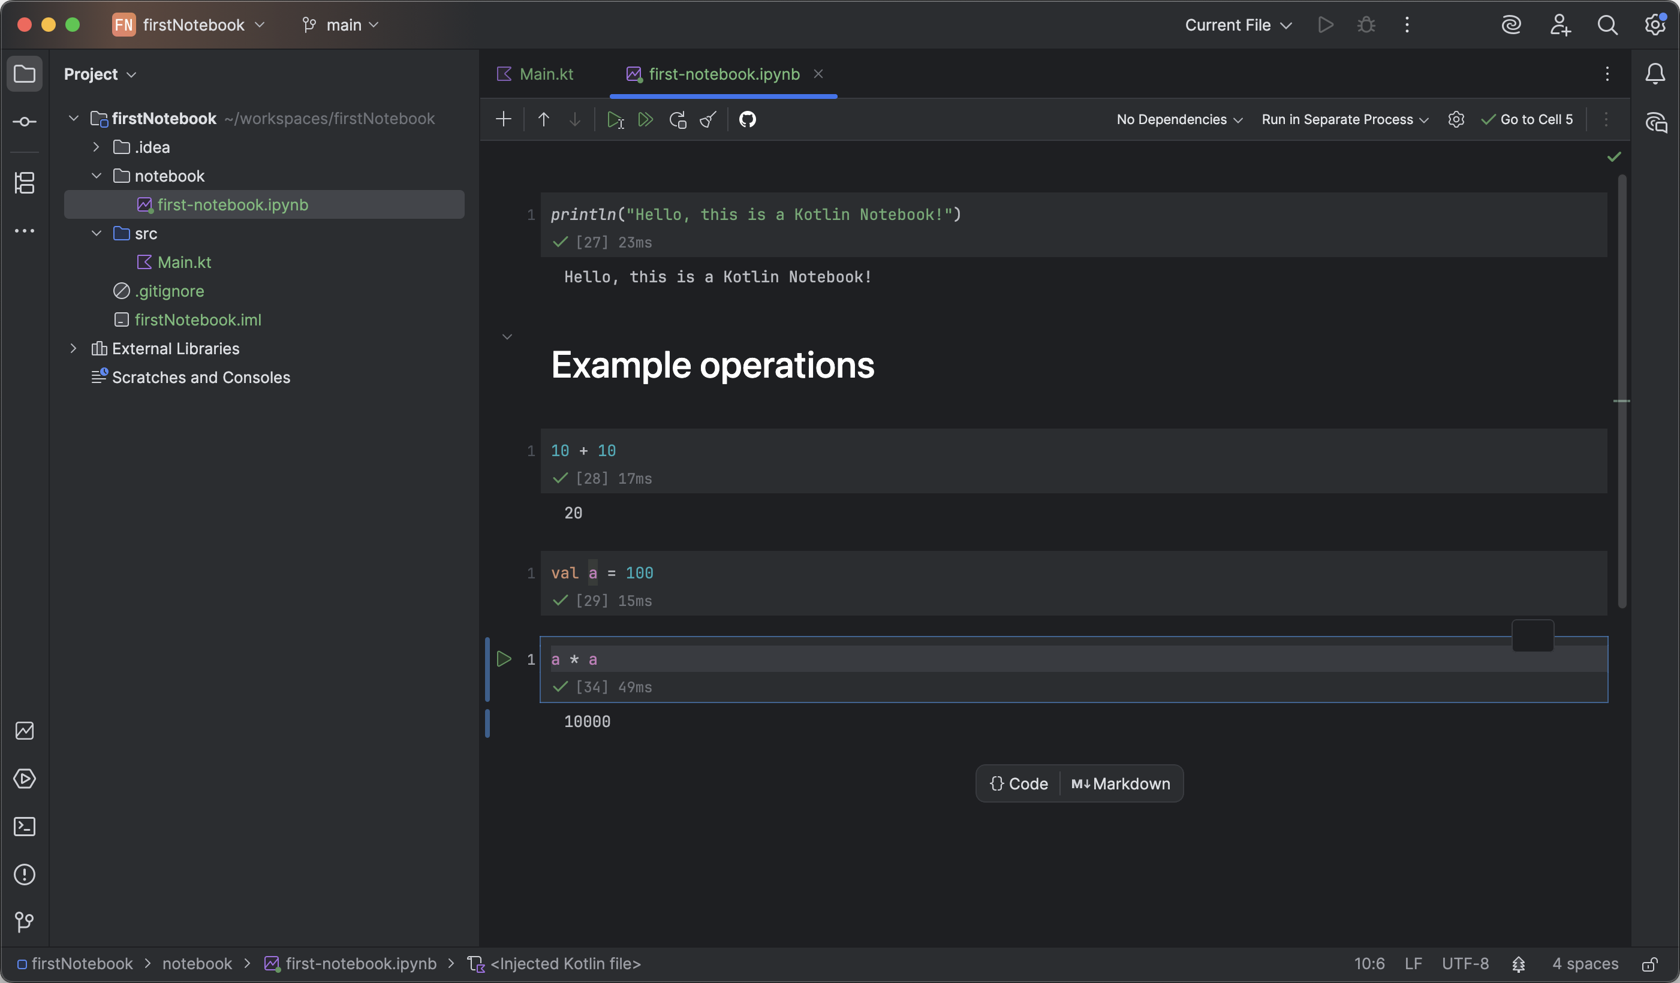Open the Terminal tool window

25,827
